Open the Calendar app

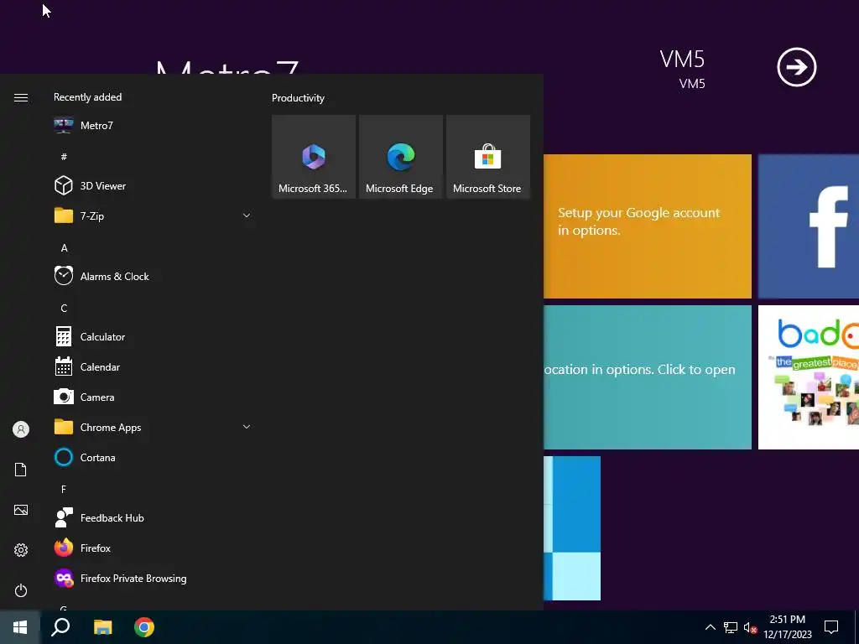[152, 367]
